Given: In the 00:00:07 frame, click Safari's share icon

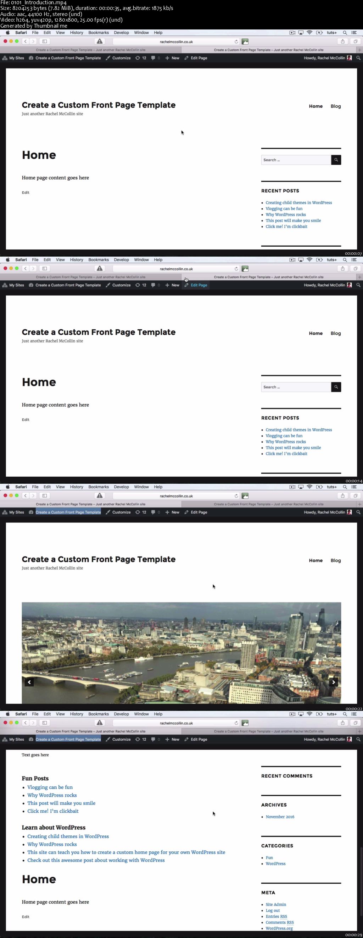Looking at the screenshot, I should click(x=342, y=42).
